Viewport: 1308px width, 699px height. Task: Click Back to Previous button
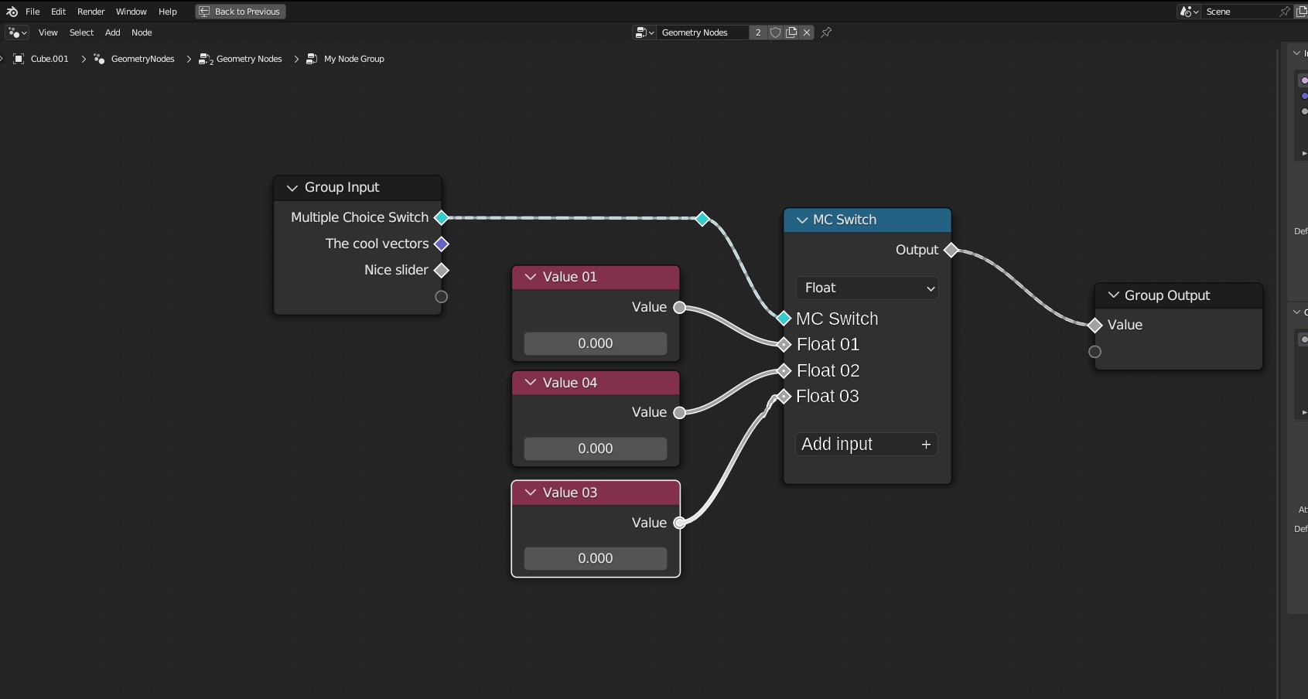click(x=241, y=12)
